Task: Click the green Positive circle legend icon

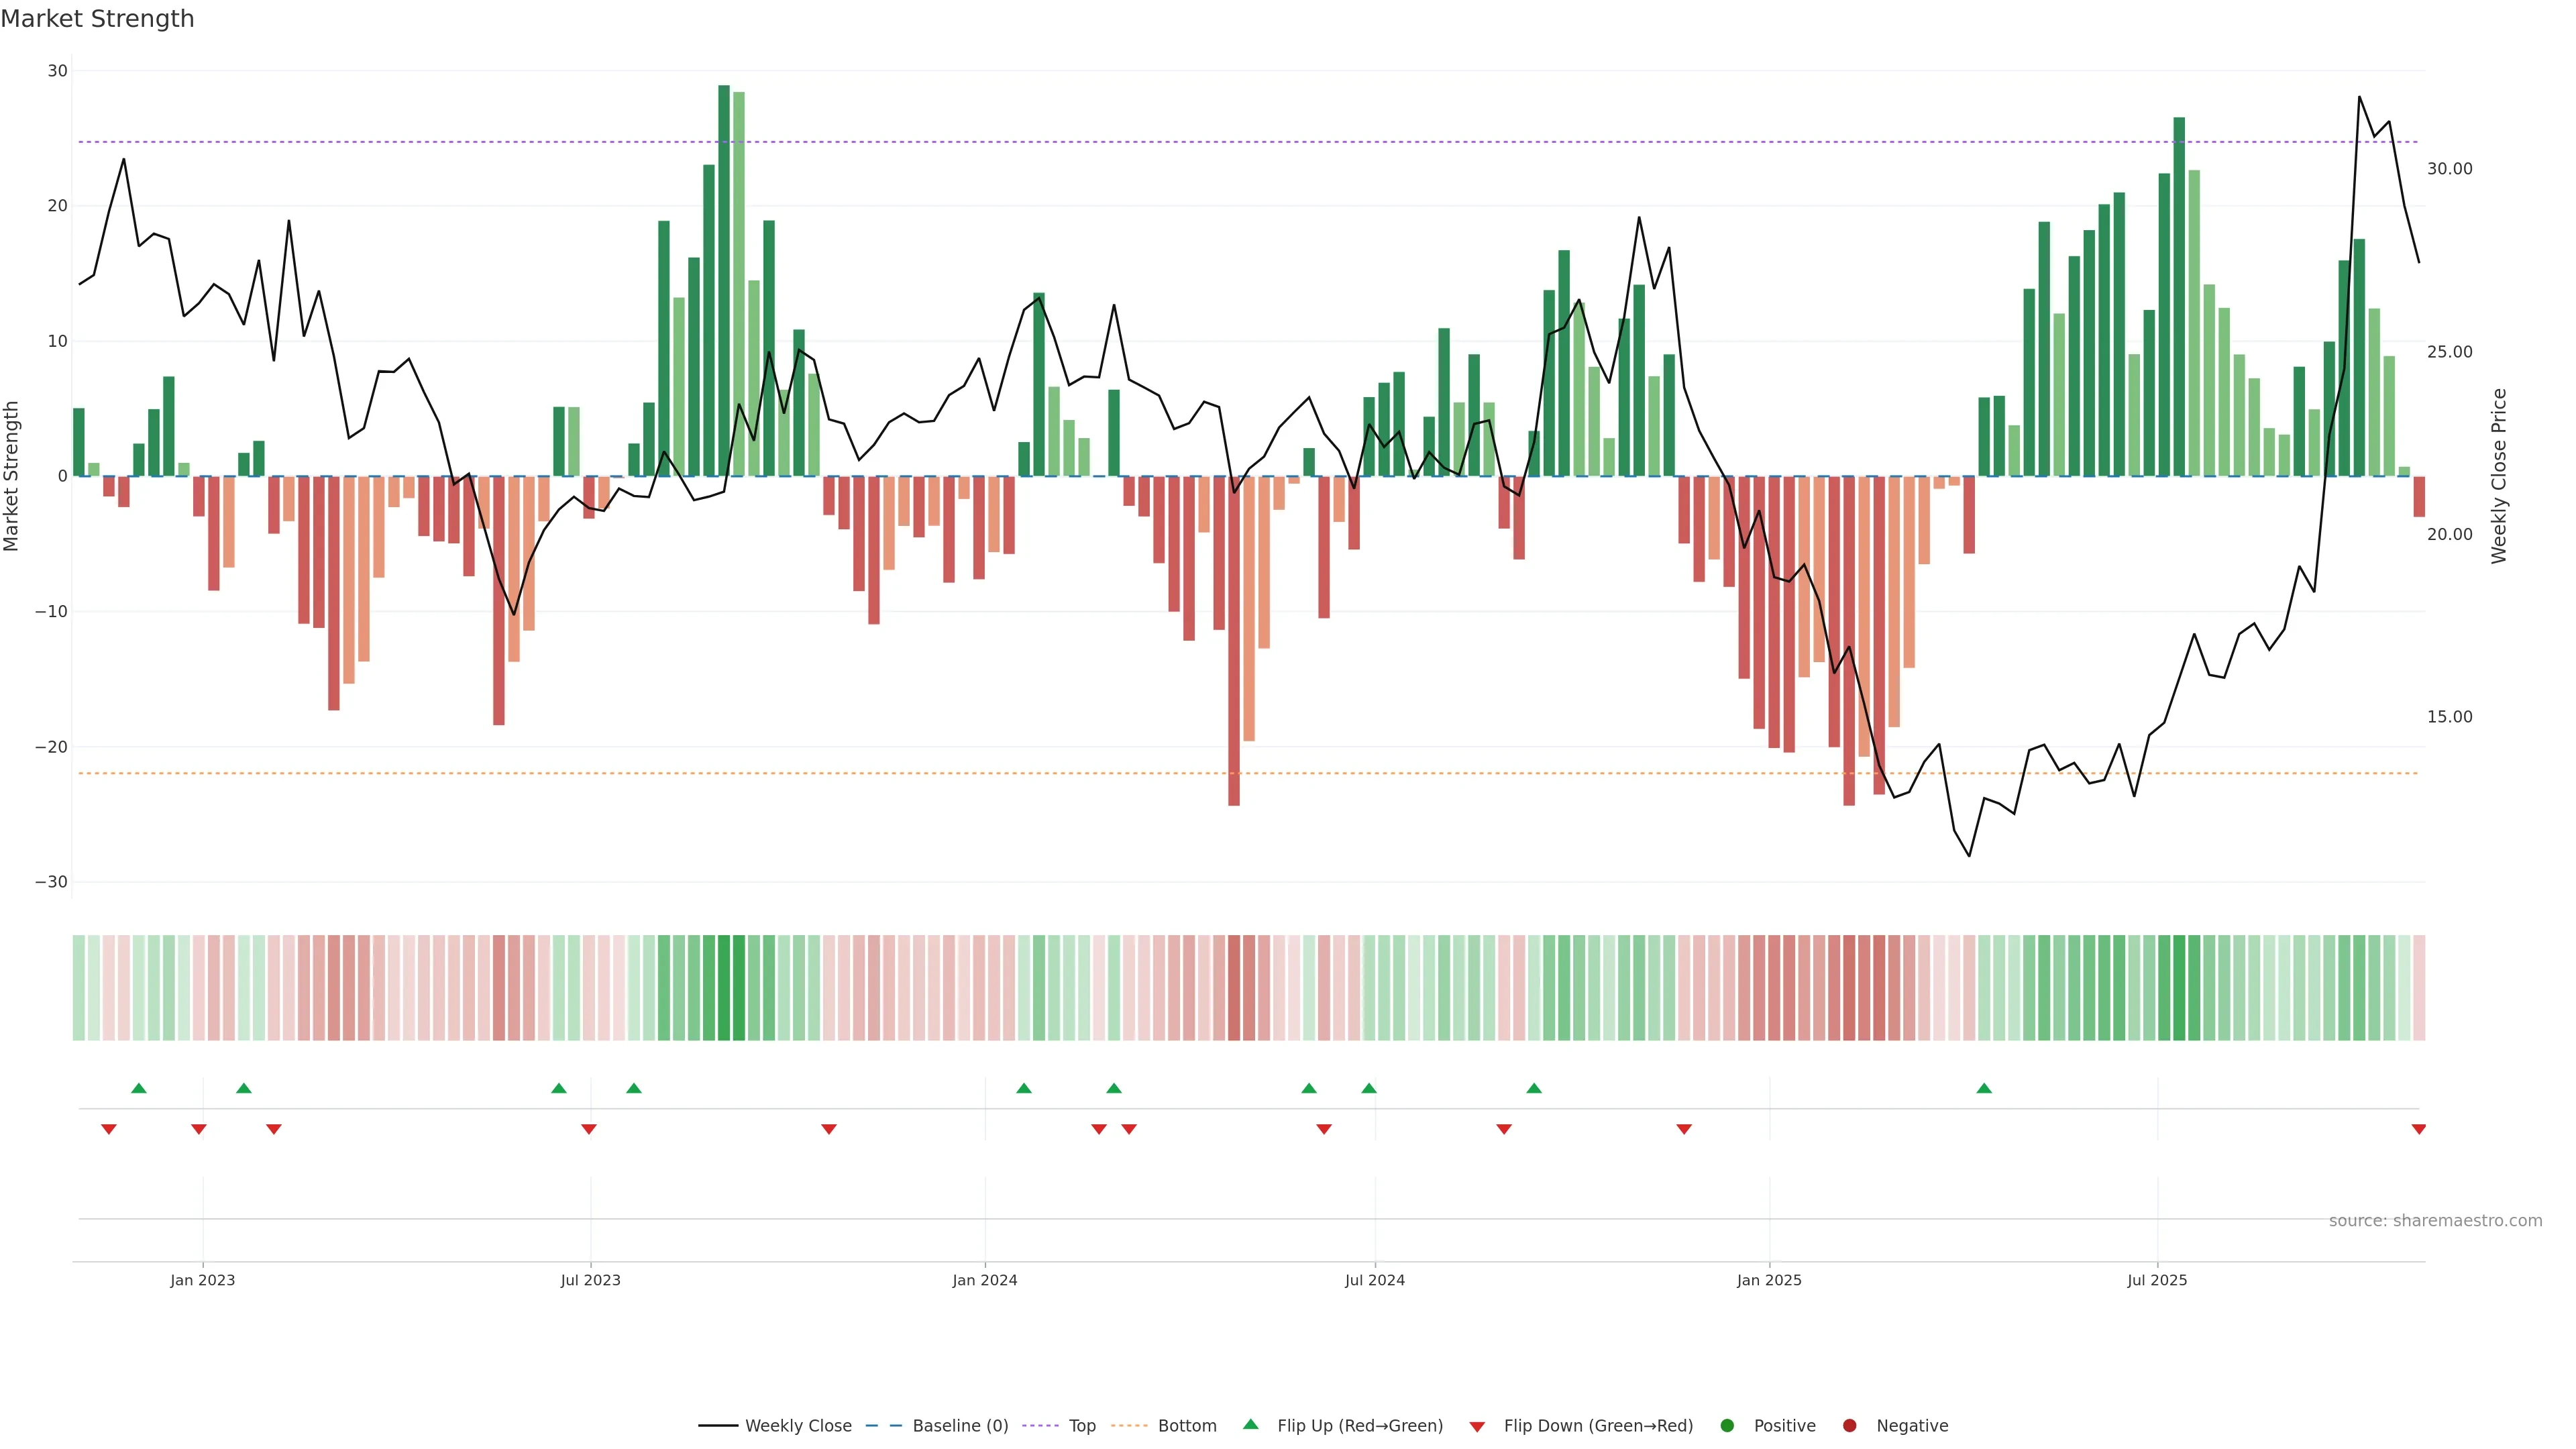Action: 1726,1426
